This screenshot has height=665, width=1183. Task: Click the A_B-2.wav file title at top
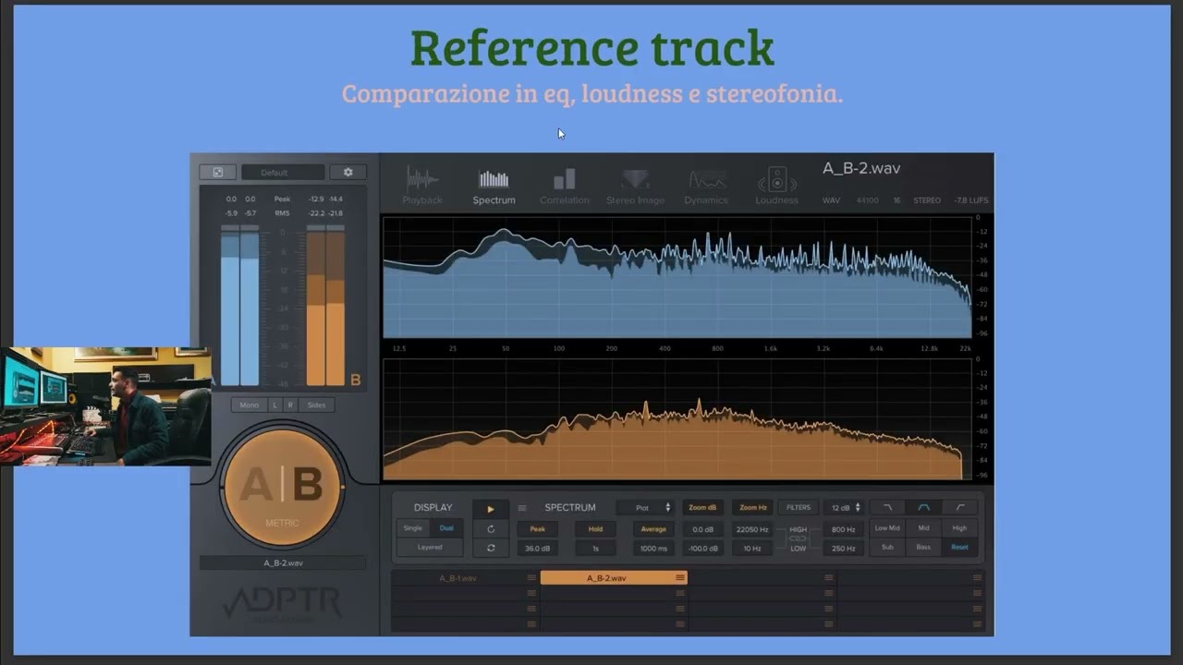point(861,168)
